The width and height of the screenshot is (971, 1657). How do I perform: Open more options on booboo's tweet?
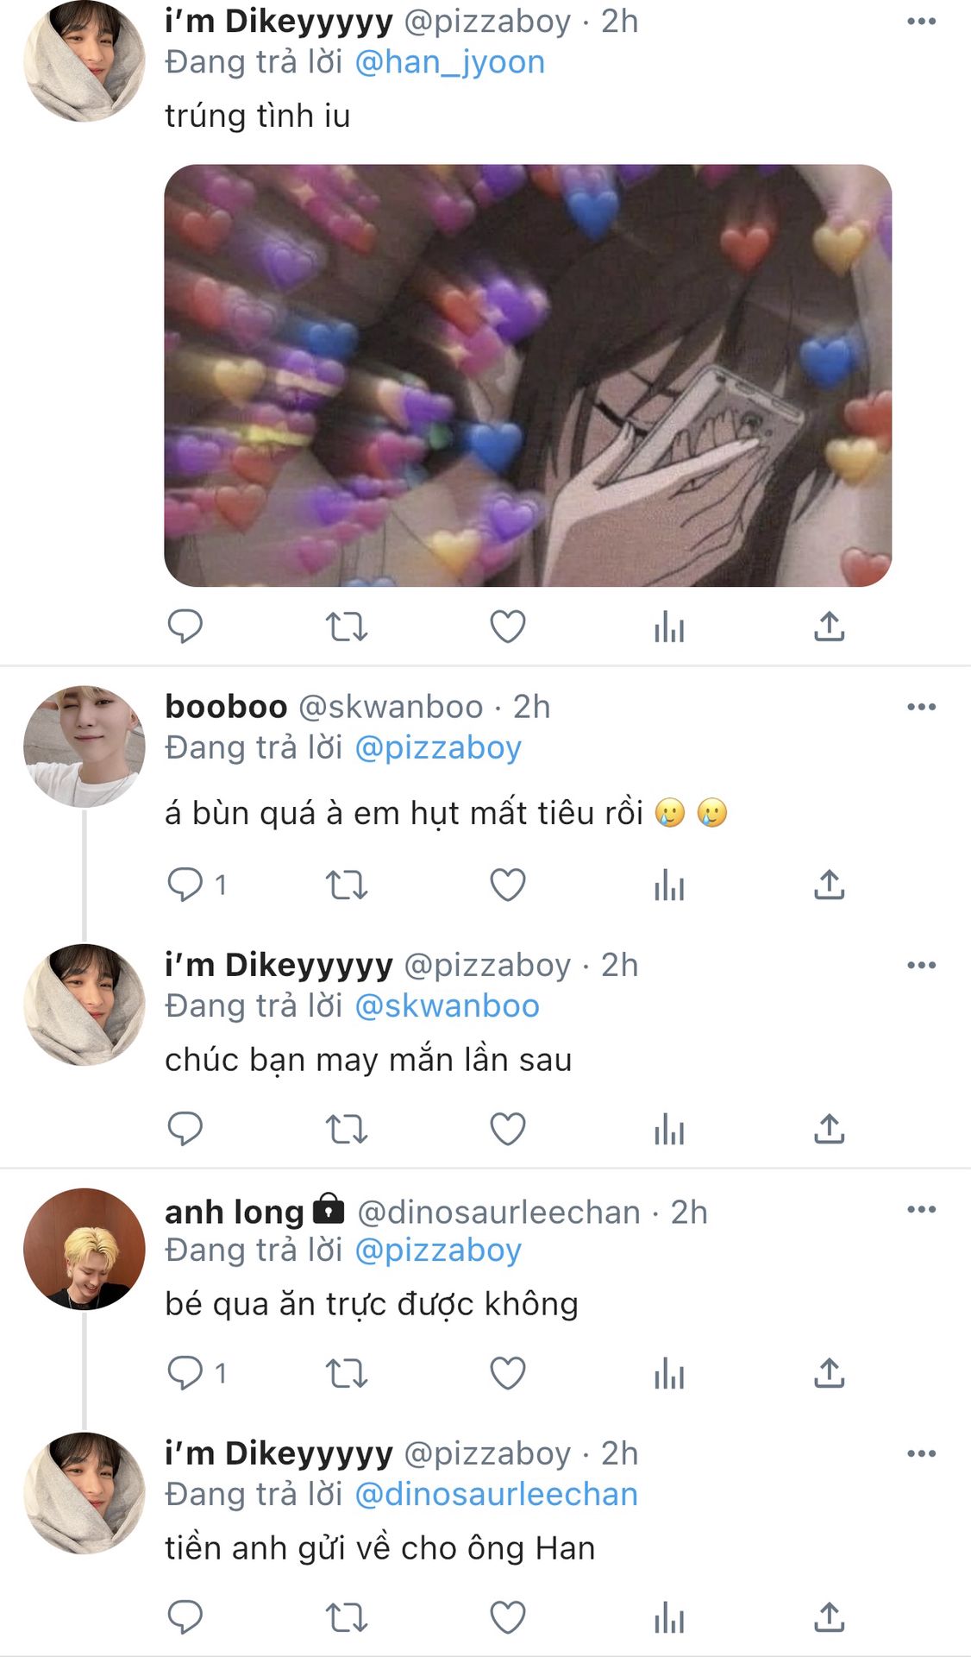click(x=921, y=707)
